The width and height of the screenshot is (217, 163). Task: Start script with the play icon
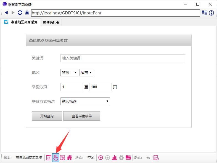coord(100,158)
